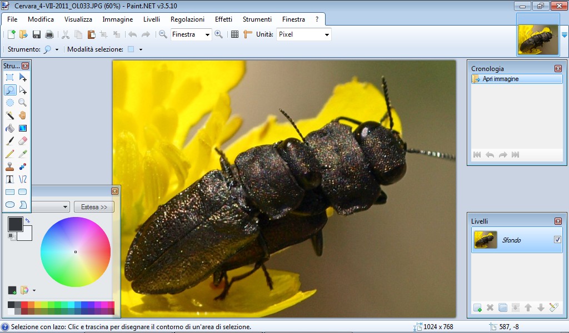The width and height of the screenshot is (569, 333).
Task: Open layer properties in Livelli panel
Action: (x=553, y=307)
